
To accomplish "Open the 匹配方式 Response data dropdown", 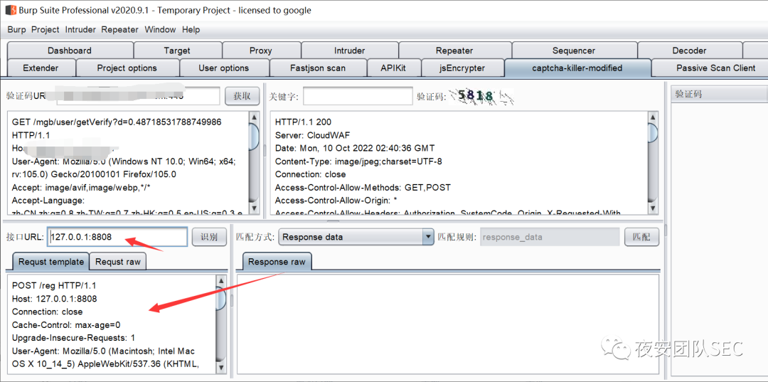I will pos(356,237).
